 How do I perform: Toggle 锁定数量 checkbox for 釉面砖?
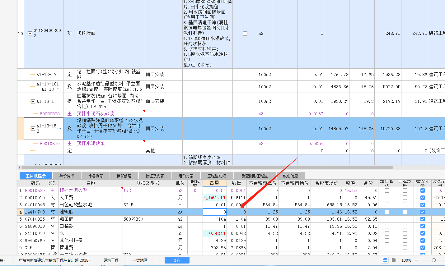coord(405,219)
